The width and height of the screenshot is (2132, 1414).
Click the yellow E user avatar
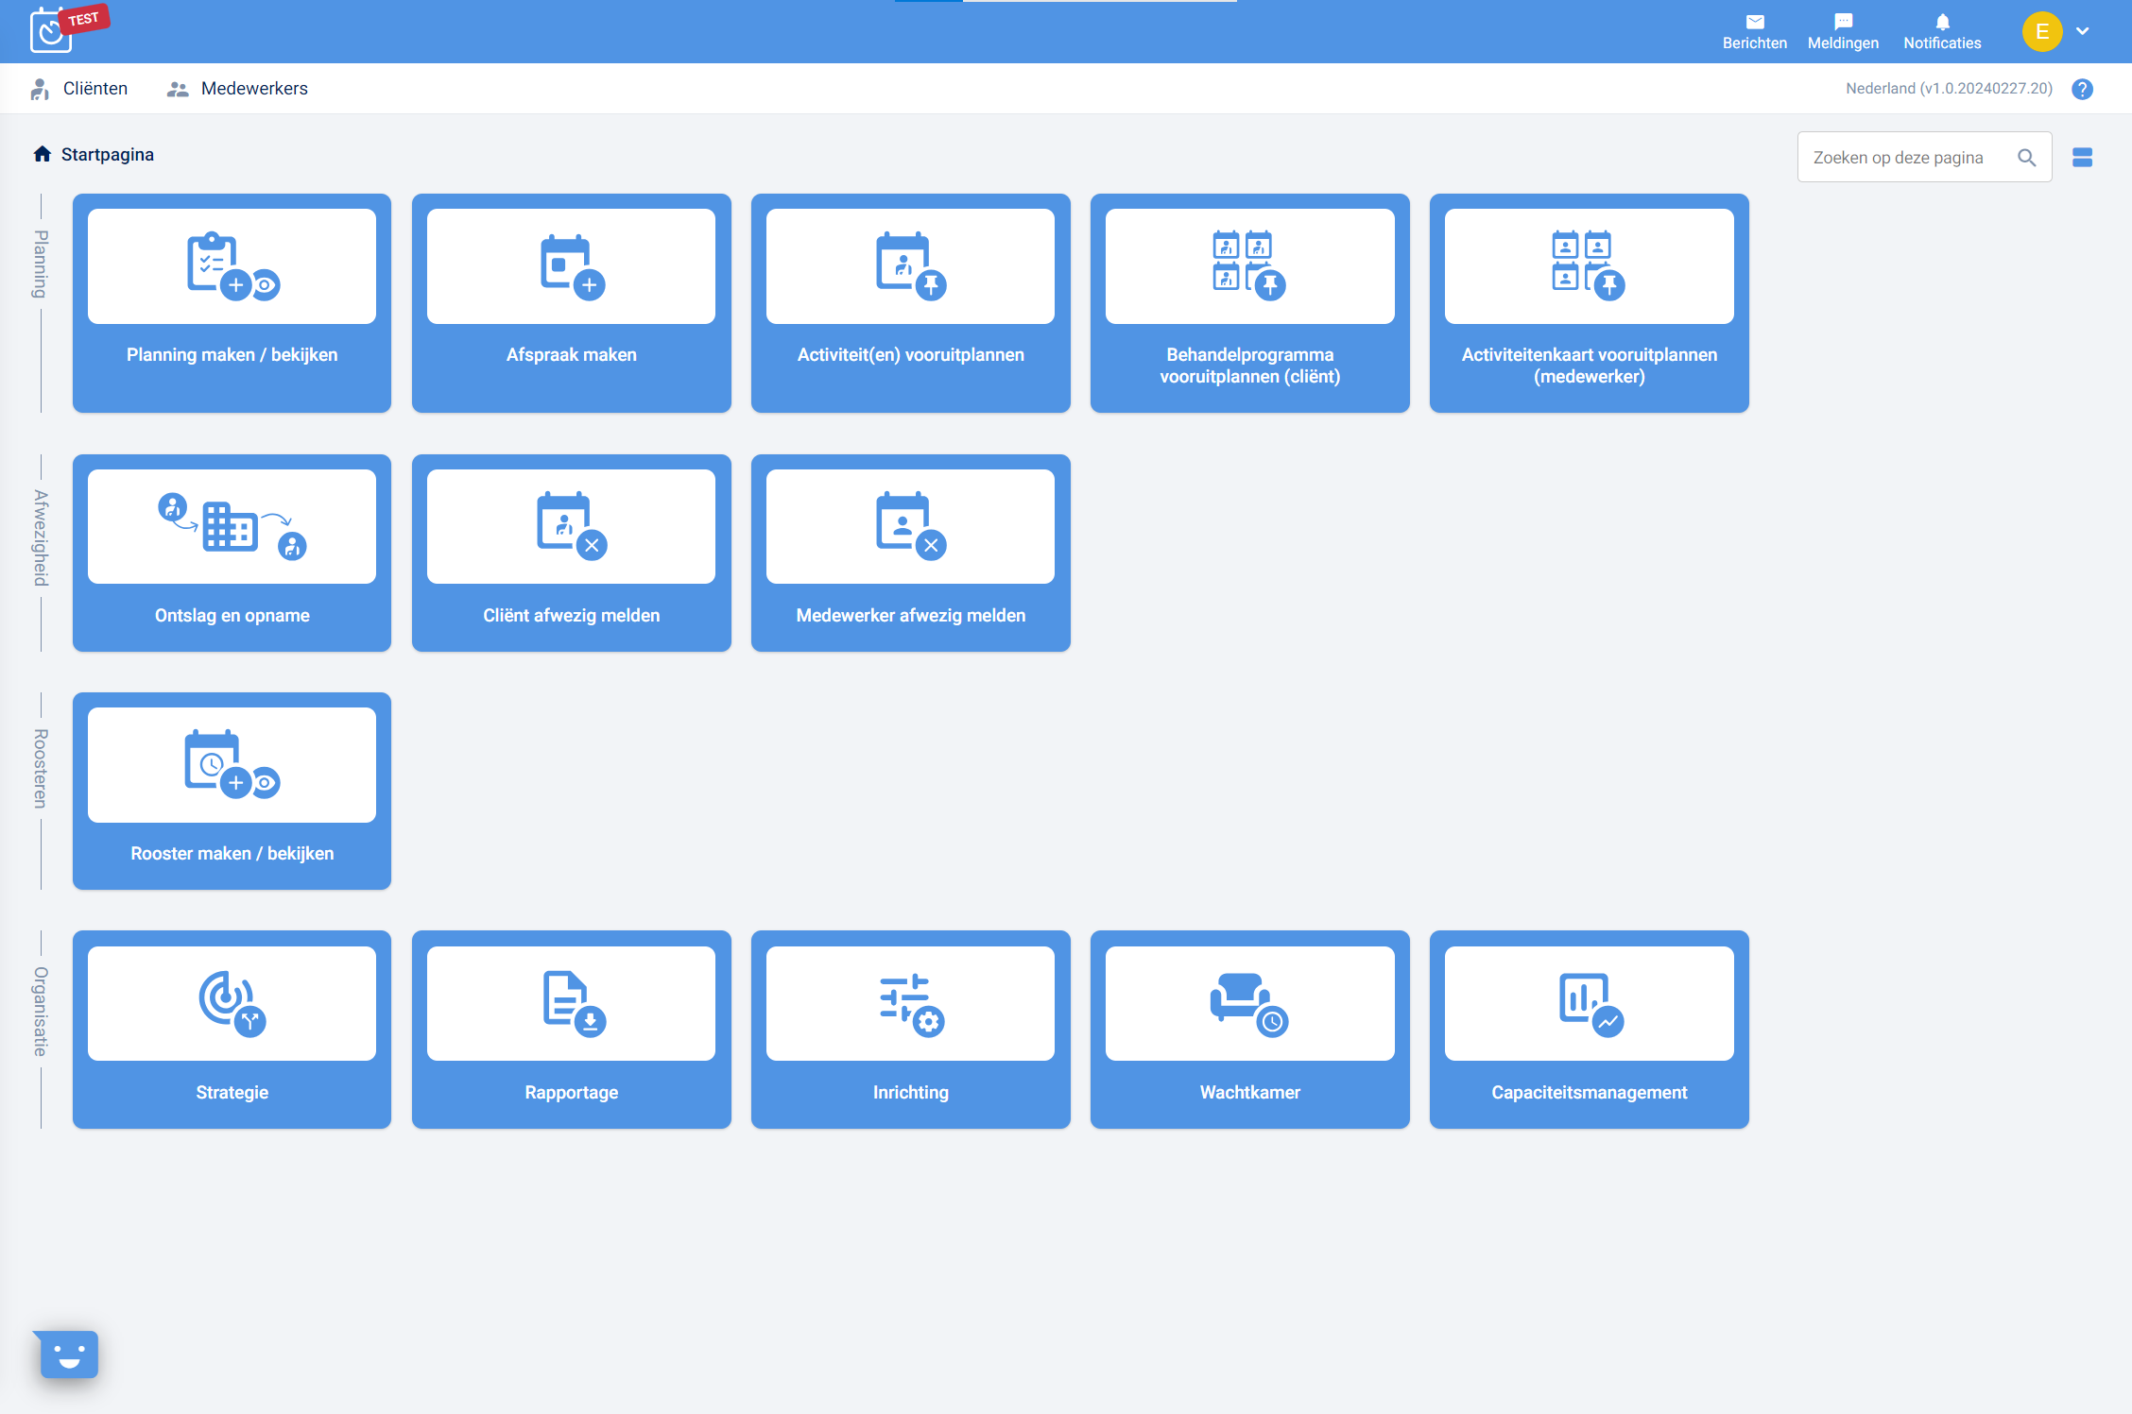pos(2042,31)
